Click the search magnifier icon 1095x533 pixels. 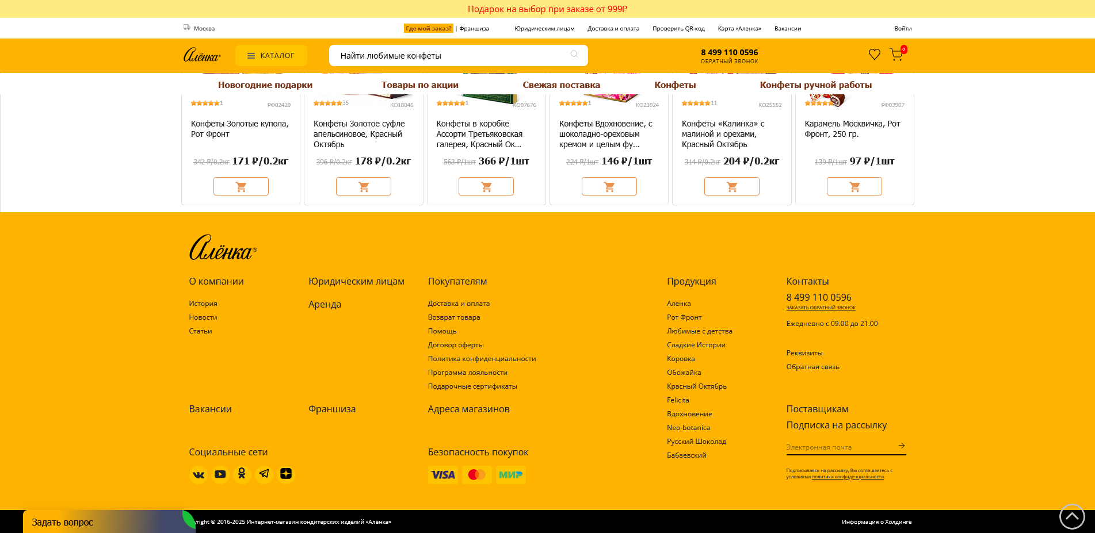click(x=574, y=54)
